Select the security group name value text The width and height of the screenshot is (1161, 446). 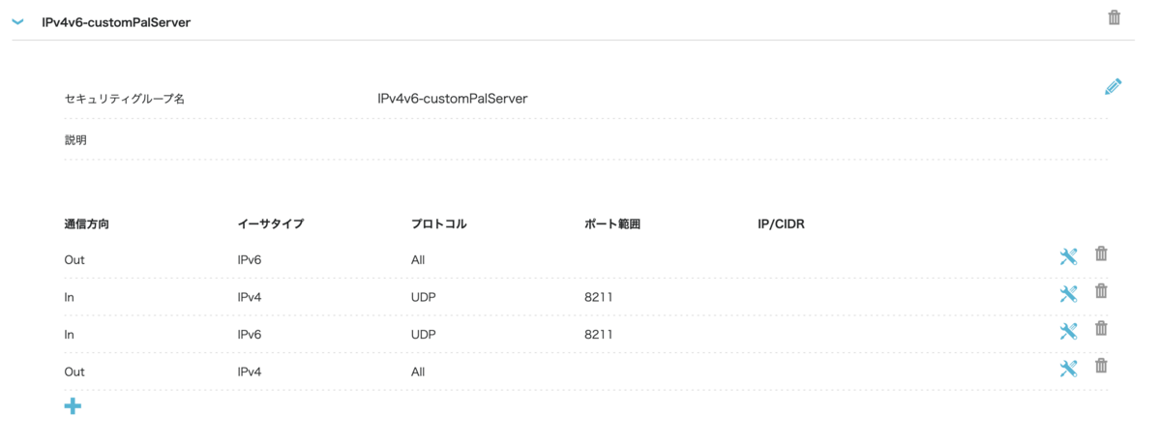[453, 98]
